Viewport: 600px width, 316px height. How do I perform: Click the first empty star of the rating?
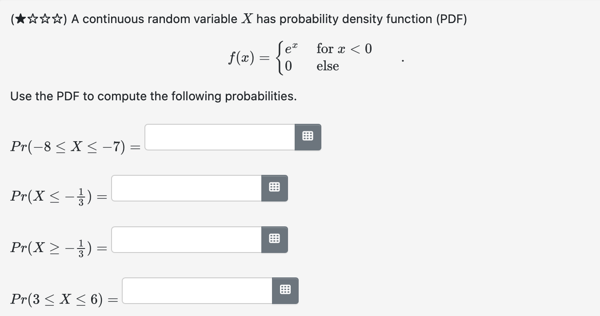point(32,19)
